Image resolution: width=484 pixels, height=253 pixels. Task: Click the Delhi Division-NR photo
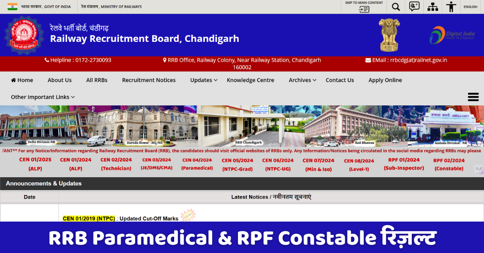click(x=44, y=126)
